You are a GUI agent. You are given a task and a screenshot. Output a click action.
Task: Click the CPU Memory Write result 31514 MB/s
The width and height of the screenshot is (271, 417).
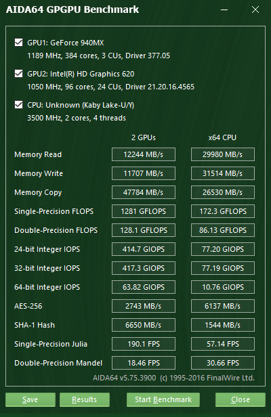(223, 173)
